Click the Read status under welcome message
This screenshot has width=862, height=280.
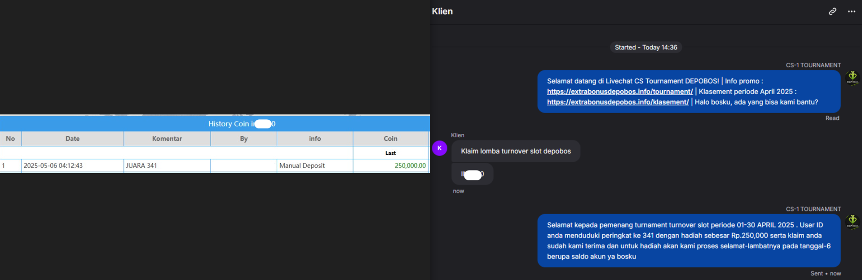[x=832, y=118]
